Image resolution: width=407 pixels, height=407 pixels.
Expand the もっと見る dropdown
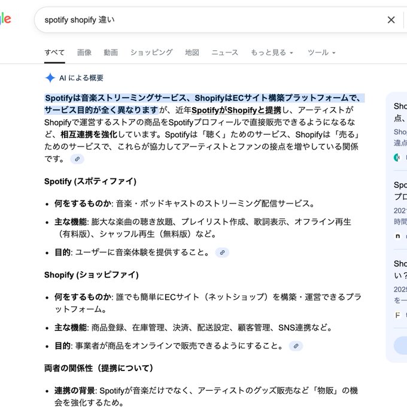272,53
